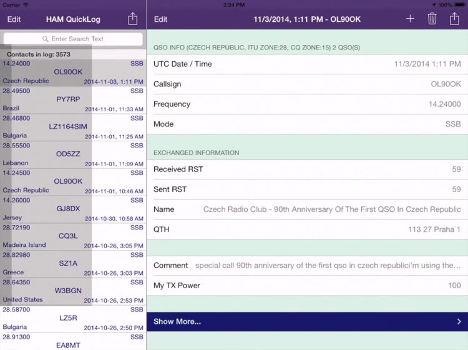Tap the Received RST row
Screen dimensions: 468x350
tap(308, 169)
